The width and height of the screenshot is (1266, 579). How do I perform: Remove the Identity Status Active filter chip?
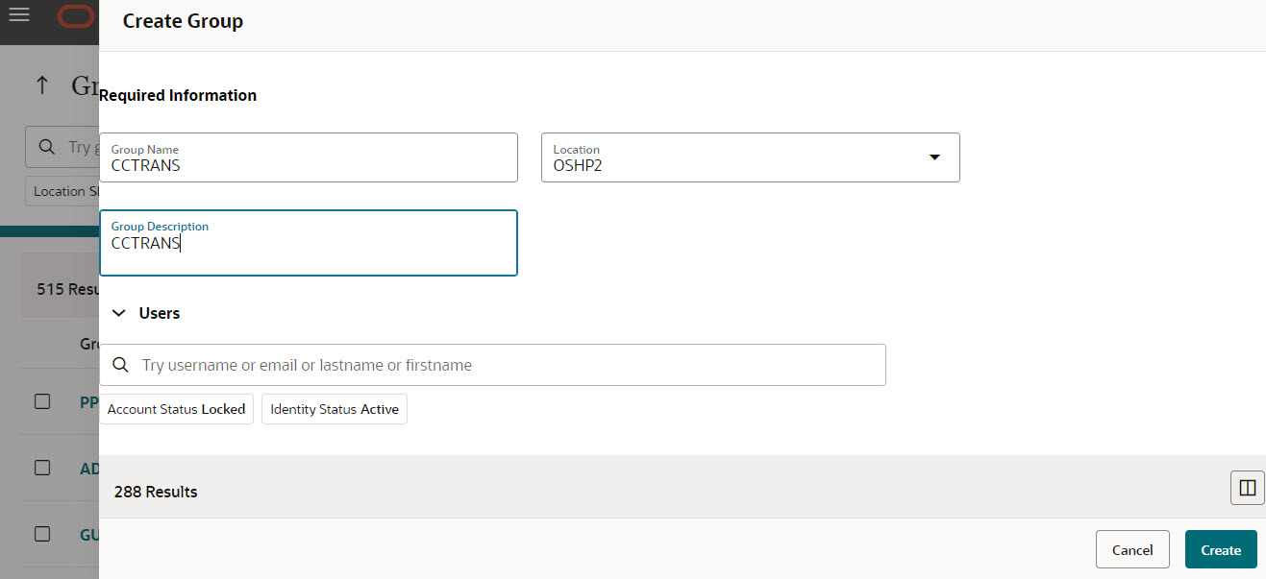334,408
